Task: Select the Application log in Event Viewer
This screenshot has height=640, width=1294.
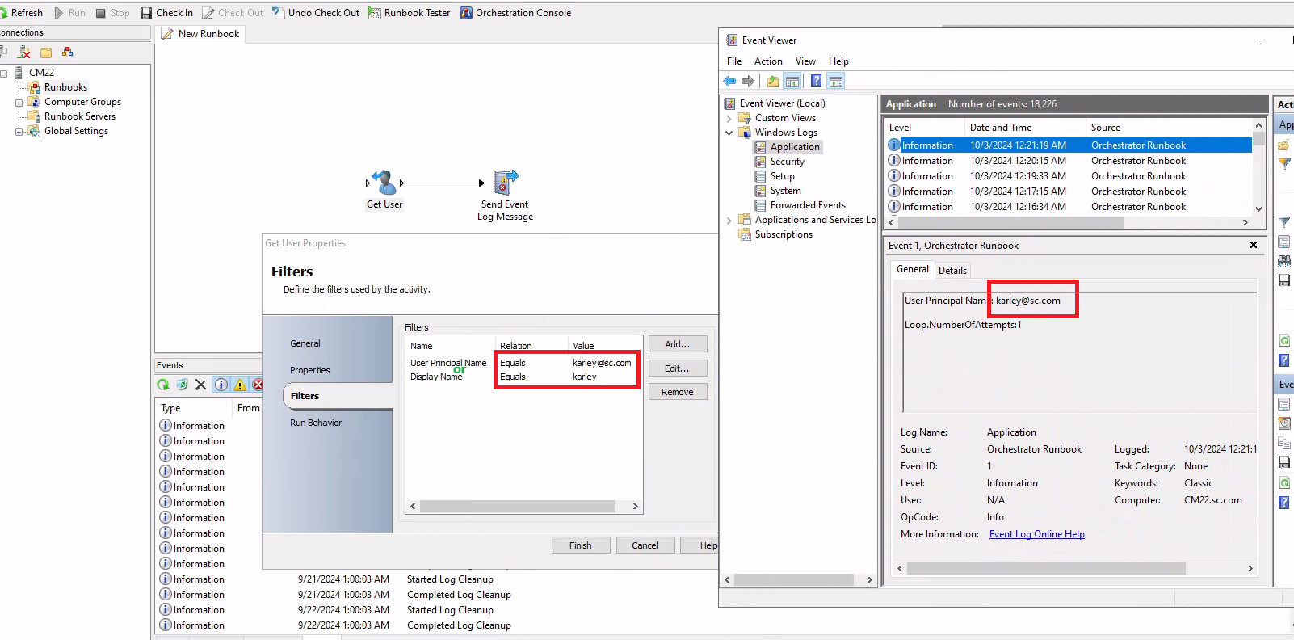Action: 795,147
